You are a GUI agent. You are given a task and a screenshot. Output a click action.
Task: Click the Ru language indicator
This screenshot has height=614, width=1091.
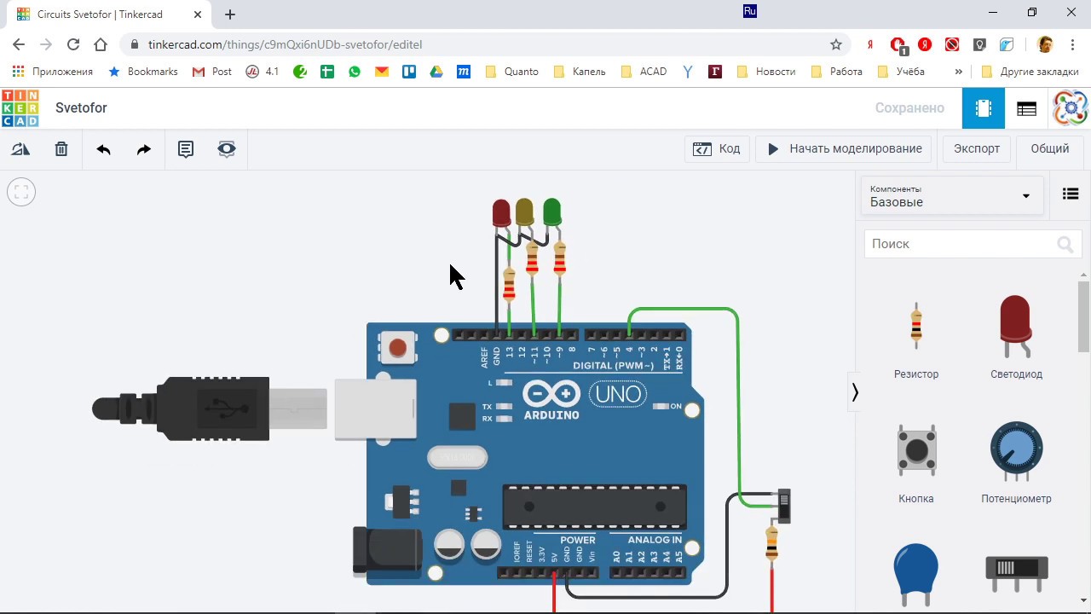pos(750,11)
